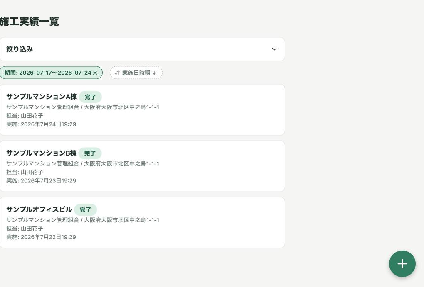Click the 完了 badge on サンプルマンションB棟
The image size is (424, 287).
[x=90, y=153]
